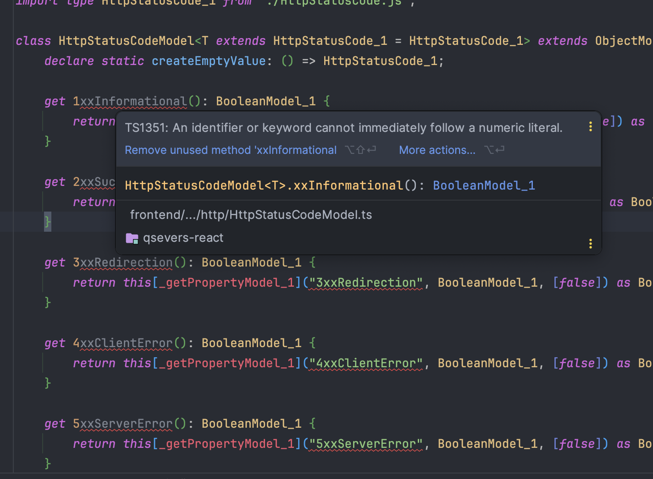Follow the BooleanModel_1 link in the popup signature
The width and height of the screenshot is (653, 479).
(484, 185)
